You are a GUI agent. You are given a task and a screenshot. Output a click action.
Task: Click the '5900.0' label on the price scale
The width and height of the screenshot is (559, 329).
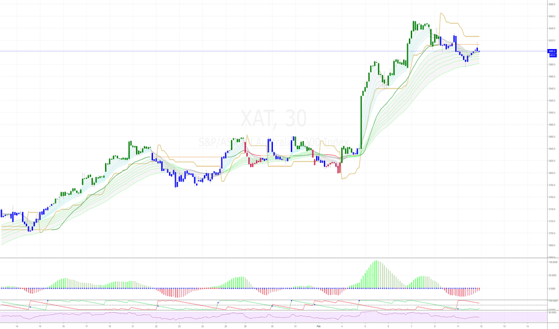(x=552, y=112)
